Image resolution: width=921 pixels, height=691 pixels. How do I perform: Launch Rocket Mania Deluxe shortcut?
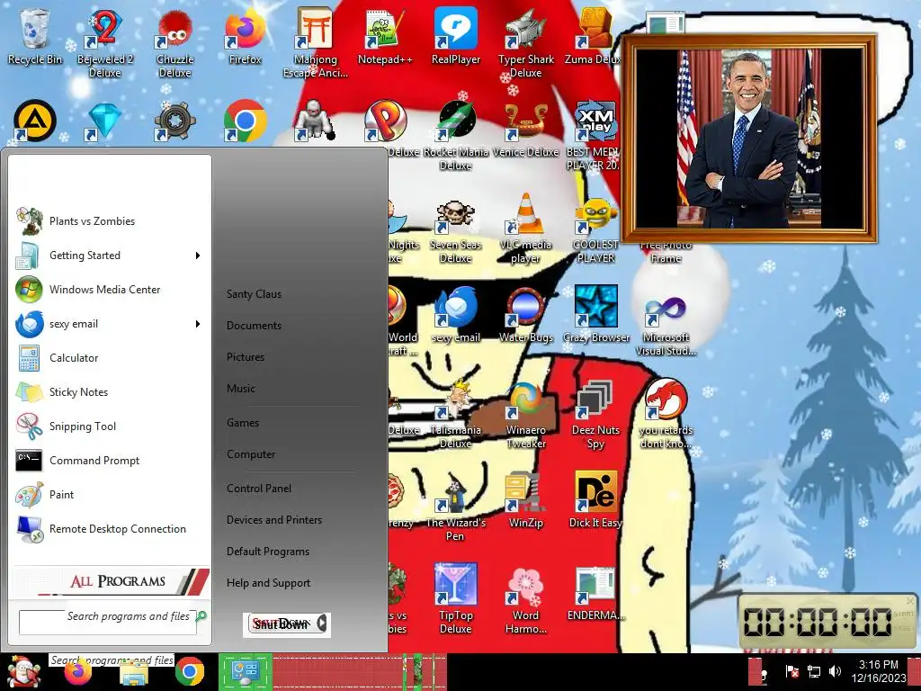pyautogui.click(x=456, y=137)
